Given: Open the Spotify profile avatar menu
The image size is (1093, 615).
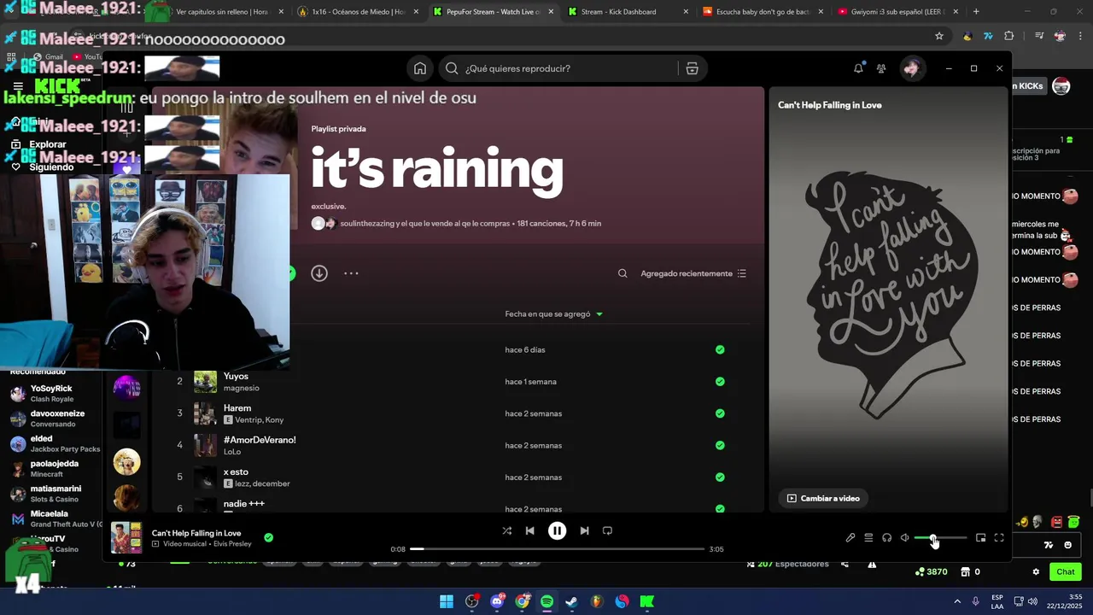Looking at the screenshot, I should click(911, 68).
